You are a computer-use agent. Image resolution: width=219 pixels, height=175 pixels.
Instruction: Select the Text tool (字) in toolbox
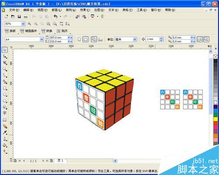point(5,113)
